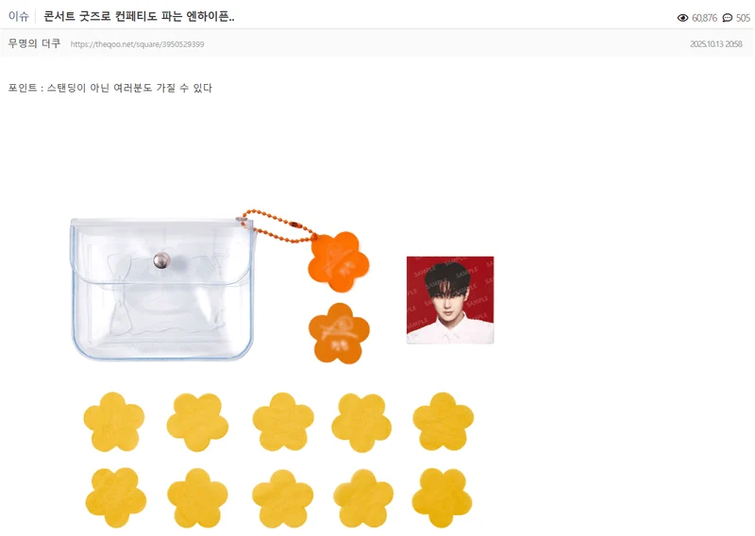Open the 이슈 category label

18,16
